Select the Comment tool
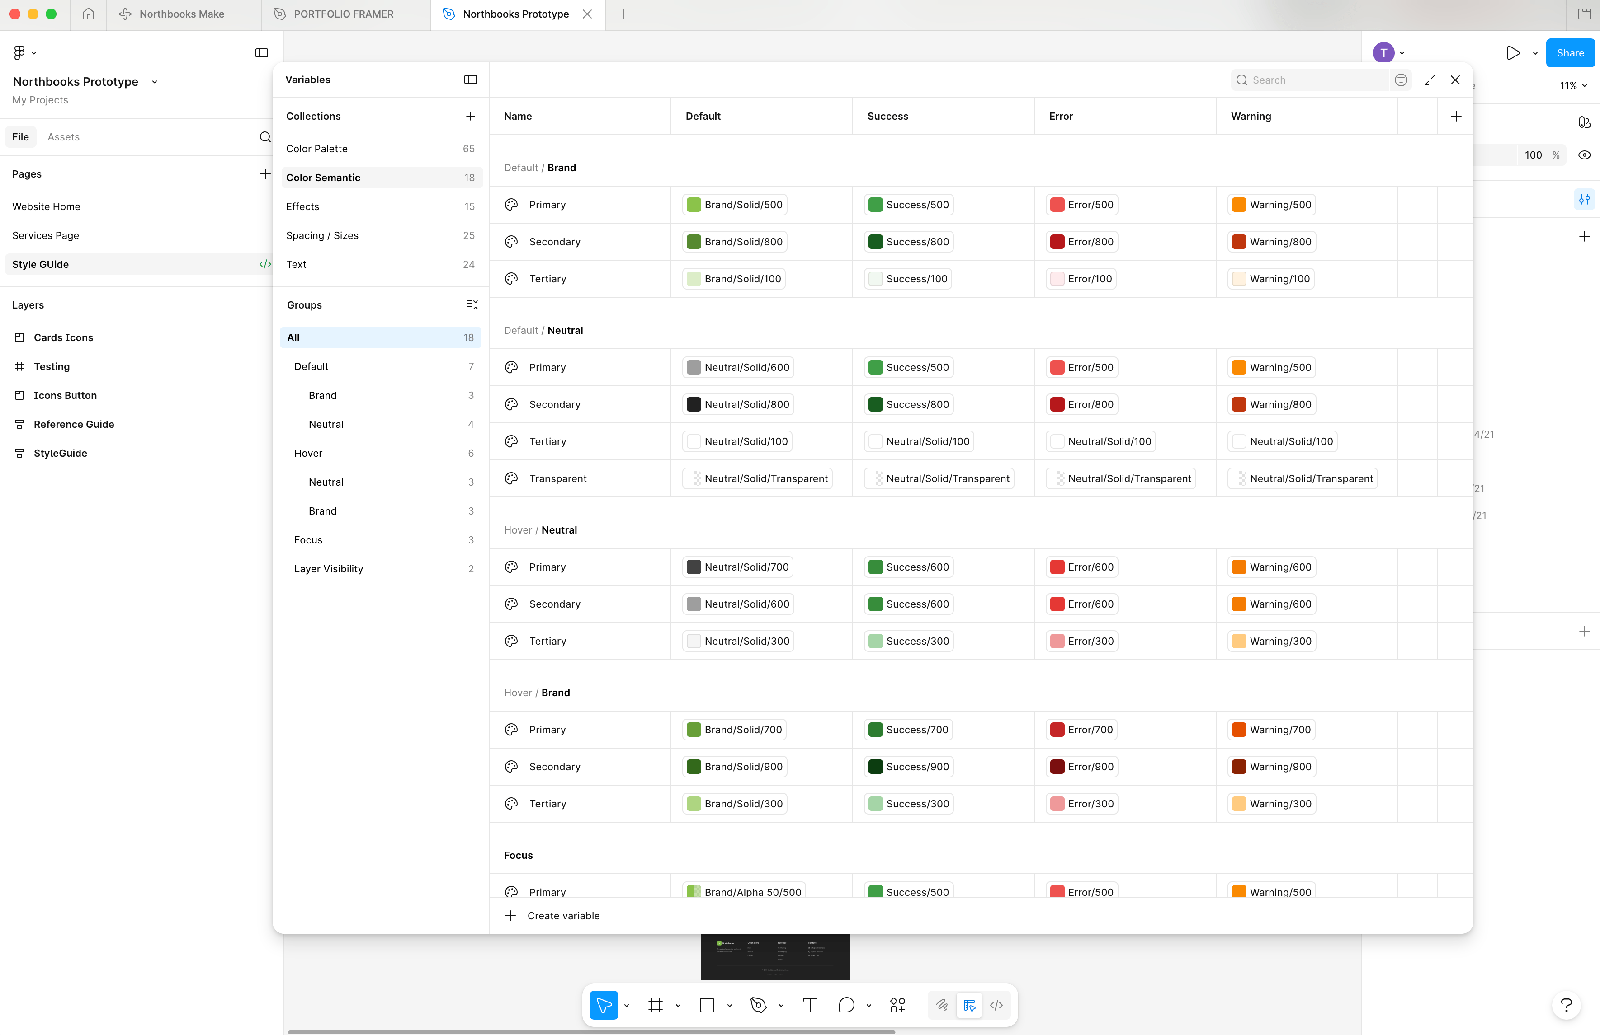Image resolution: width=1600 pixels, height=1035 pixels. (846, 1005)
